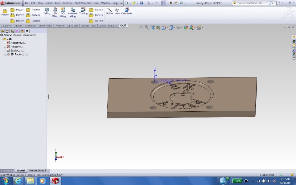
Task: Click the Save floppy disk icon
Action: coord(141,3)
